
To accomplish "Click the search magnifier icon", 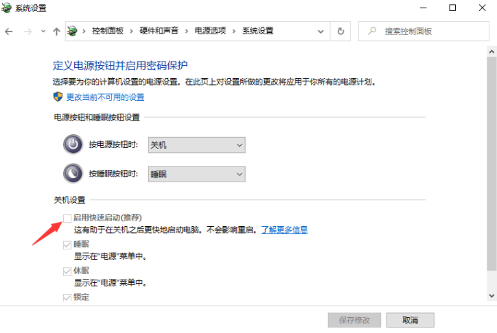I will pyautogui.click(x=372, y=32).
